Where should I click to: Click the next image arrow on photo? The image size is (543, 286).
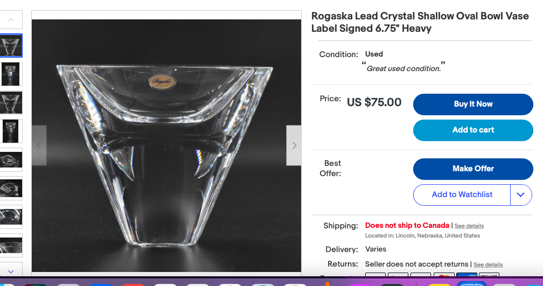click(x=294, y=145)
